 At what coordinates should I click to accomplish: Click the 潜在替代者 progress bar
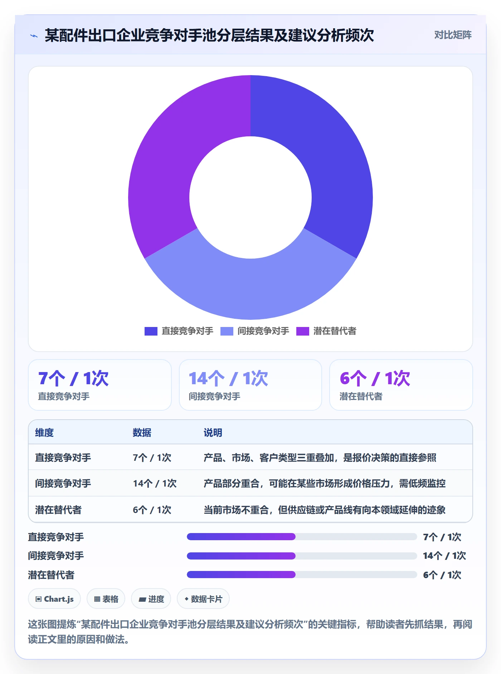302,575
